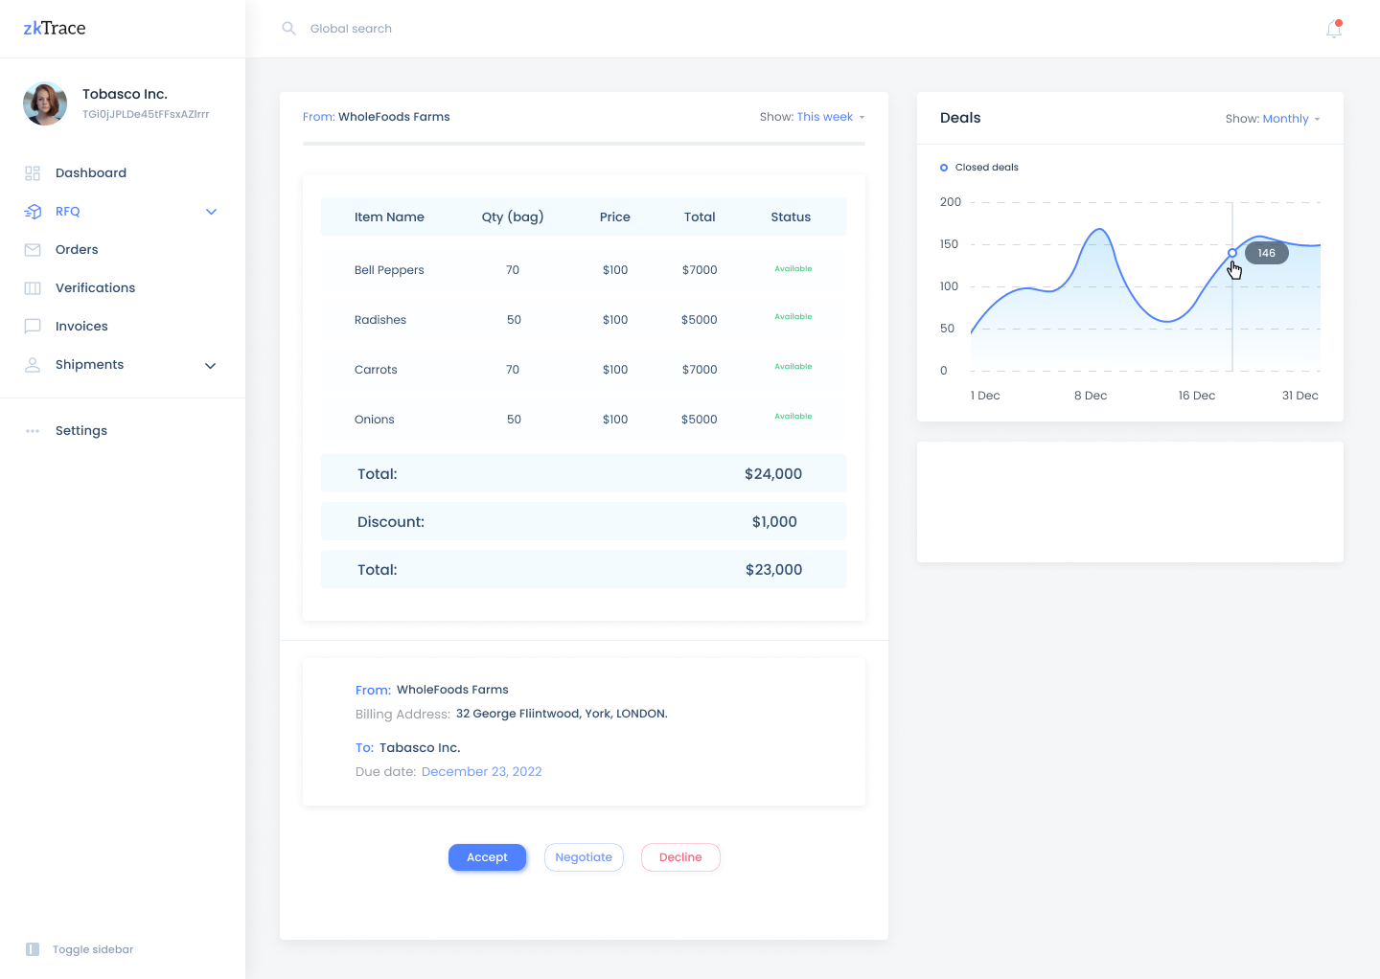Click the Negotiate button
The image size is (1380, 979).
click(x=584, y=857)
